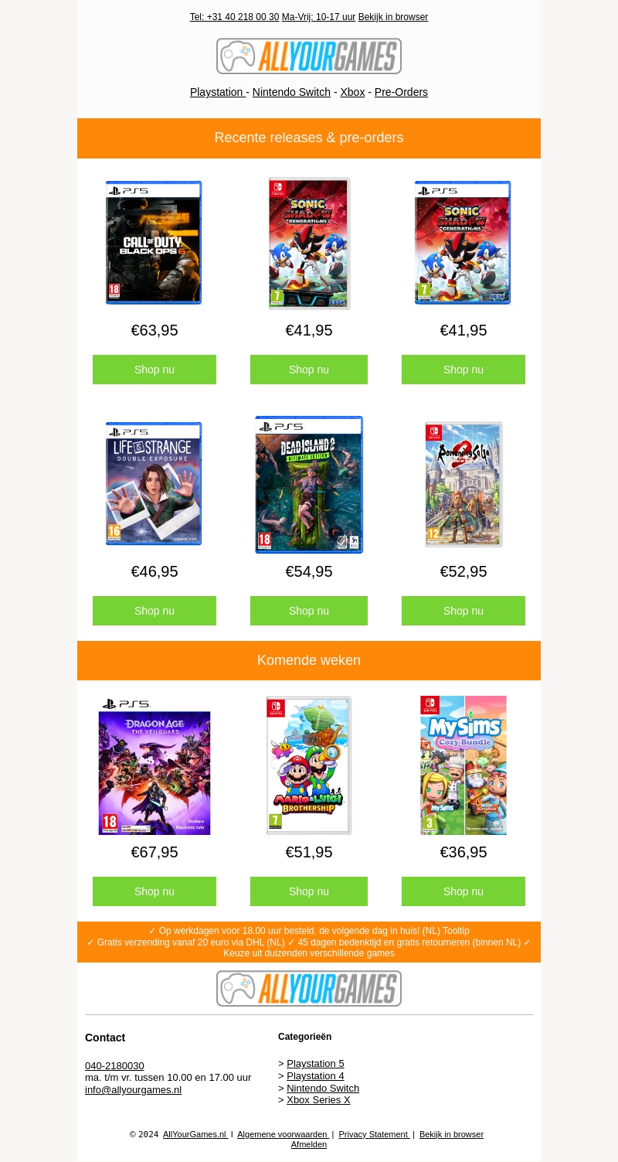Open the Playstation menu link
The height and width of the screenshot is (1162, 618).
tap(218, 92)
